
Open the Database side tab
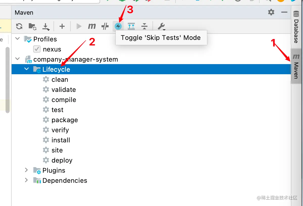[x=296, y=27]
